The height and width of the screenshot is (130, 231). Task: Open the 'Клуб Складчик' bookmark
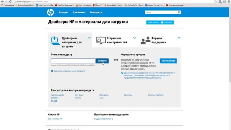pos(83,5)
